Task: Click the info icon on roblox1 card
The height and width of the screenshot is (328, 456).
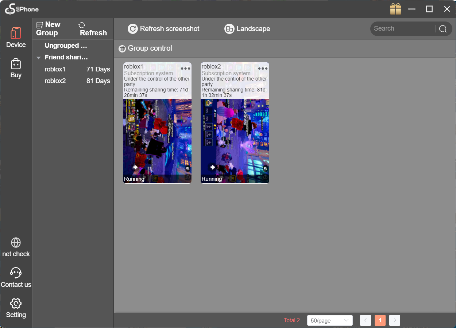Action: [x=188, y=177]
